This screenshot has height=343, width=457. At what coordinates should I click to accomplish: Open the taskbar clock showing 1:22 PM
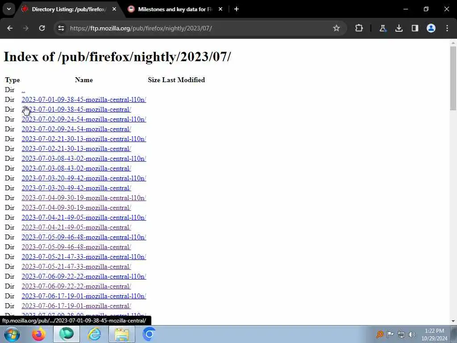[434, 335]
